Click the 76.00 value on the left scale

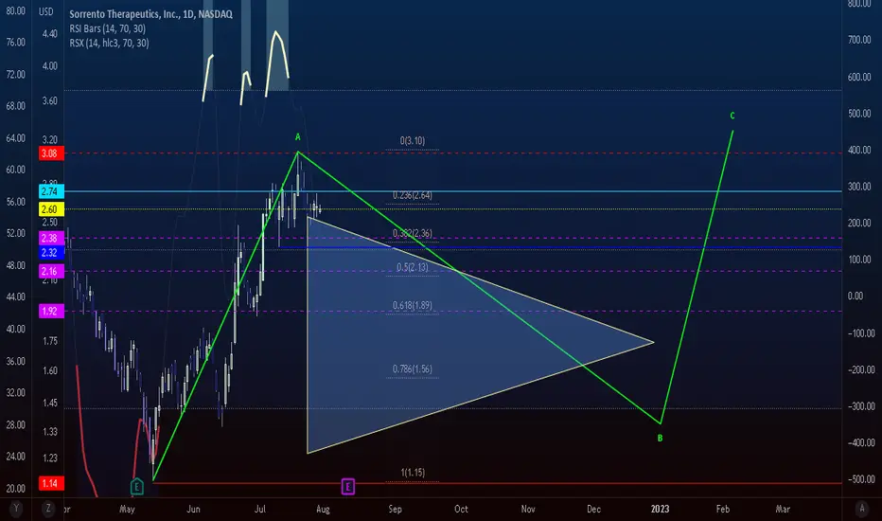pyautogui.click(x=16, y=43)
